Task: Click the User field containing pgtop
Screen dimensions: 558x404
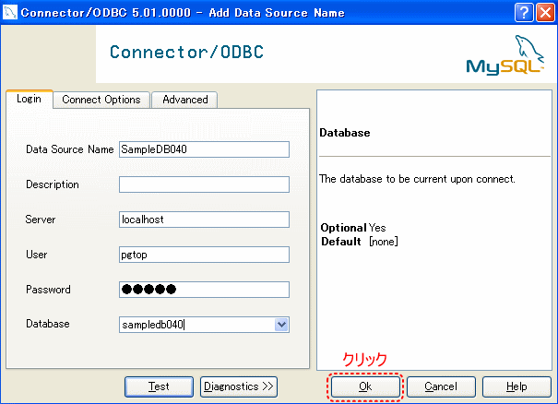Action: tap(204, 255)
